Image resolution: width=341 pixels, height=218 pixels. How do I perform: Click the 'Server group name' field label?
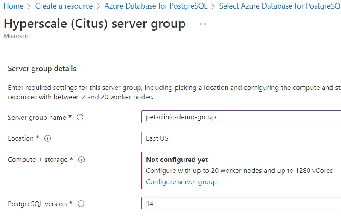37,118
